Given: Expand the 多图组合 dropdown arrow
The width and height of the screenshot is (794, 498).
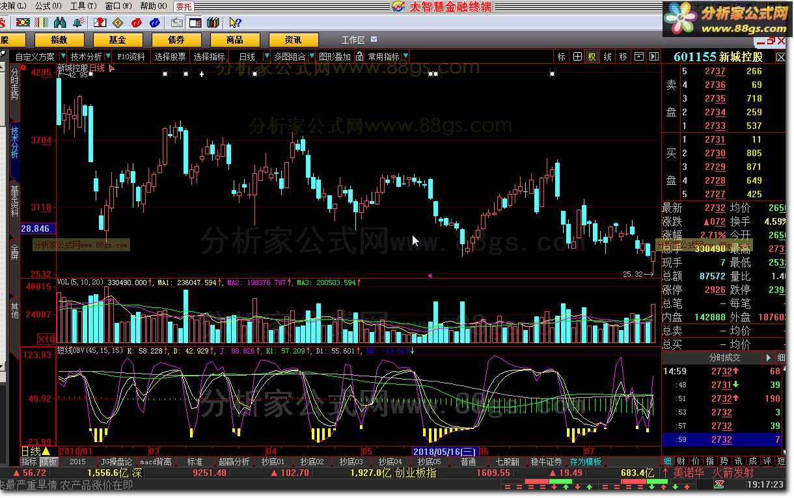Looking at the screenshot, I should click(312, 57).
